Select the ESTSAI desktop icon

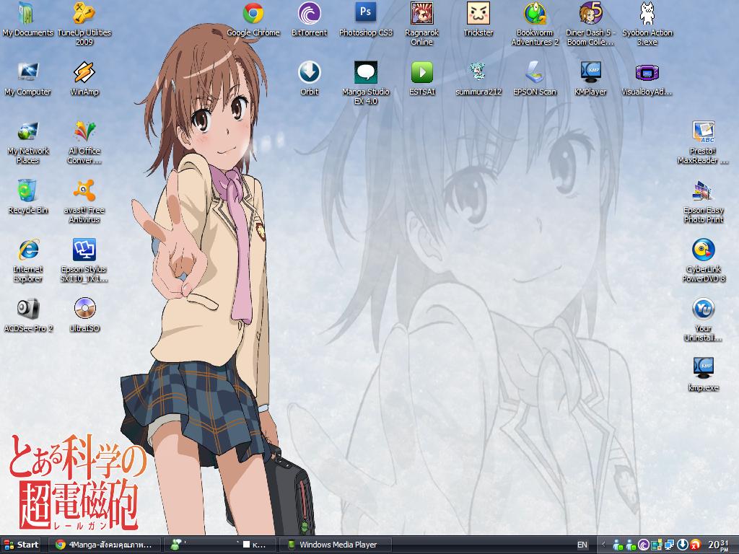pos(421,79)
